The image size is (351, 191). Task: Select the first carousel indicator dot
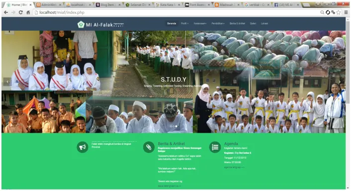(x=171, y=126)
